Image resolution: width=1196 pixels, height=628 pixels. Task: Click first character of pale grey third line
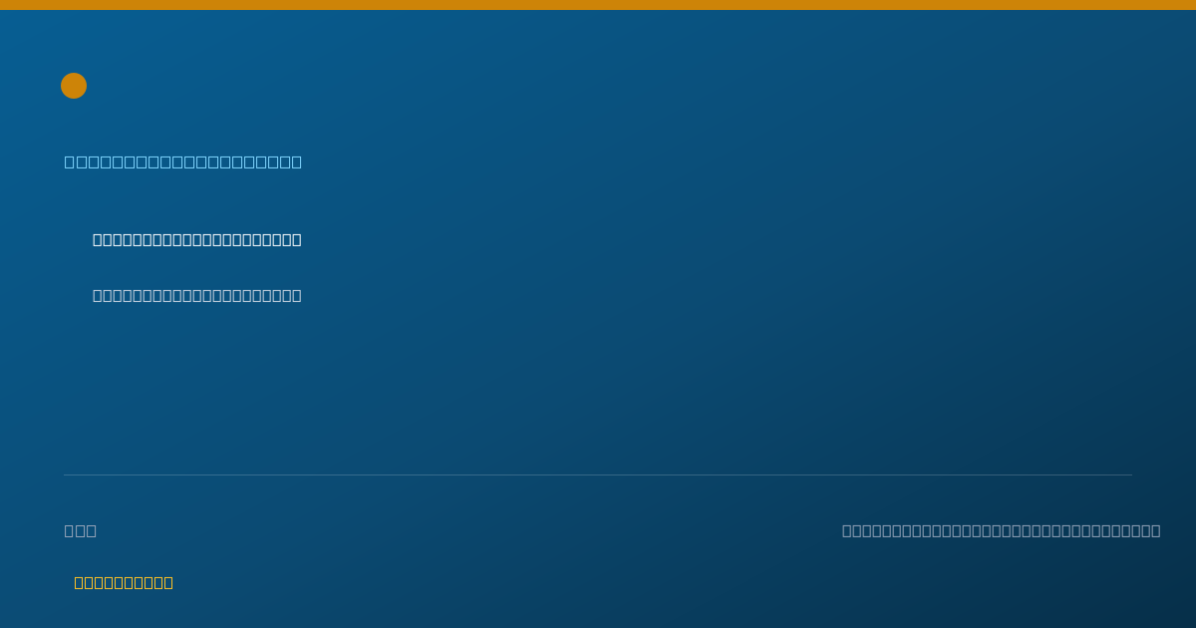point(98,295)
